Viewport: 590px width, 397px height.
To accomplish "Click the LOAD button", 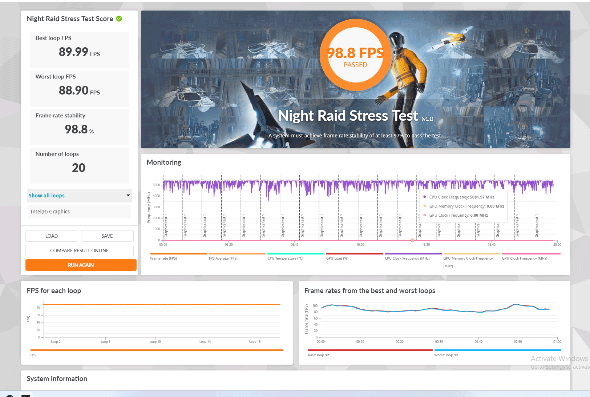I will coord(52,236).
